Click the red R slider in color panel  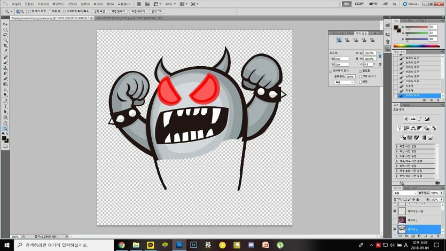[417, 27]
